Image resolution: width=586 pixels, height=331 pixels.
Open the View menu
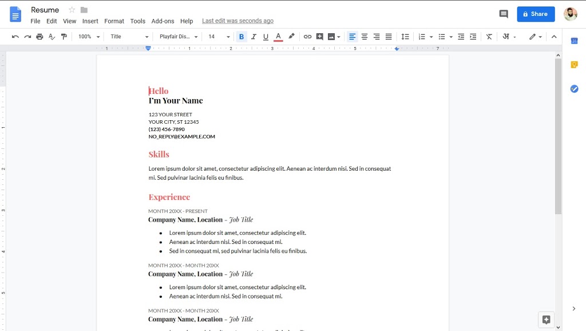click(69, 21)
